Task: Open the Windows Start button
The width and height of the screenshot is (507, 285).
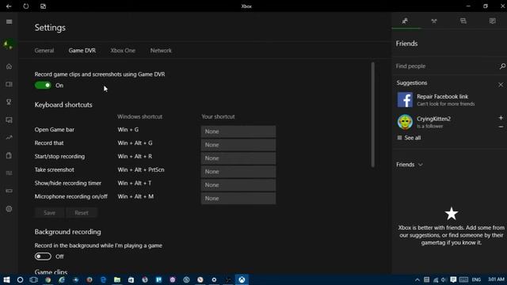Action: [6, 279]
